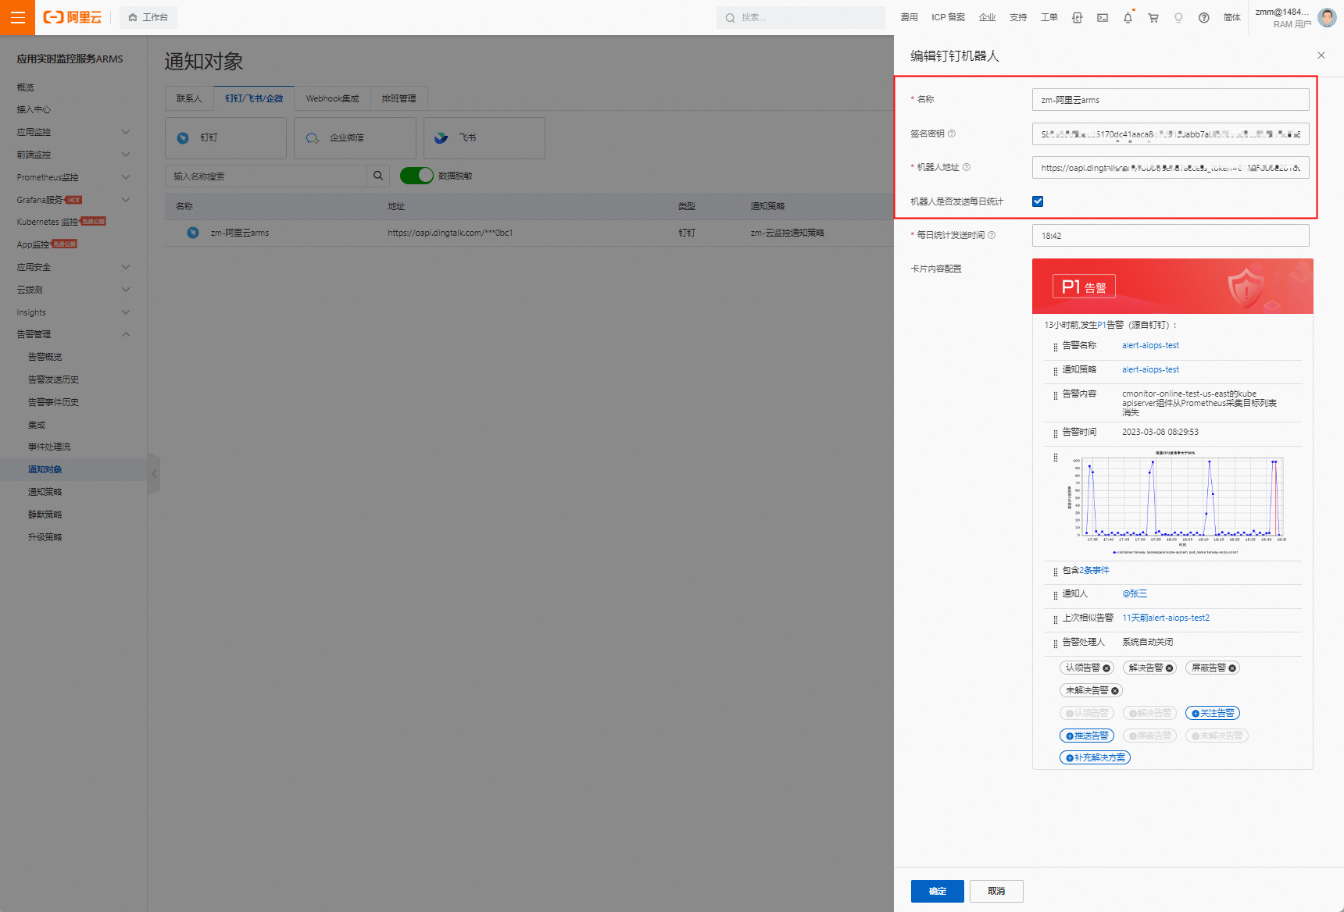
Task: Collapse the 告警管理 sidebar section
Action: pyautogui.click(x=126, y=334)
